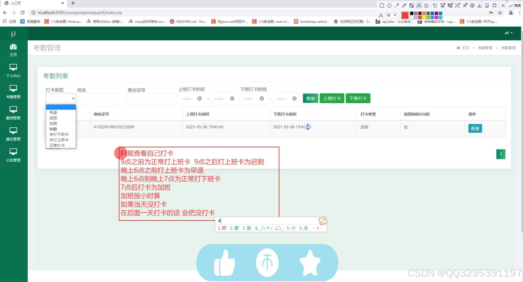Image resolution: width=523 pixels, height=282 pixels.
Task: Click the 身份证号 input field
Action: click(x=152, y=98)
